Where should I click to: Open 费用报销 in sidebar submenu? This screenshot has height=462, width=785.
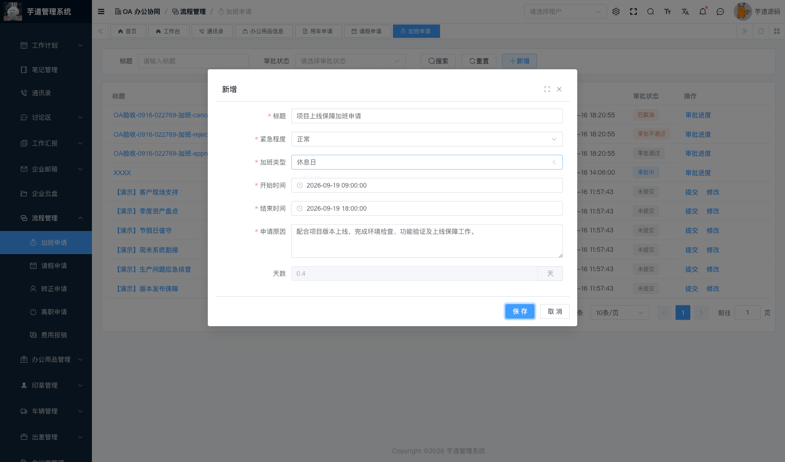(x=46, y=335)
